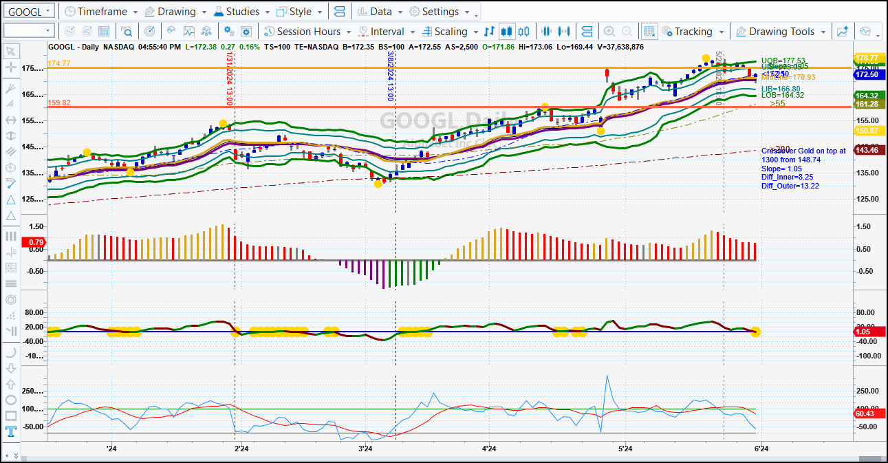This screenshot has height=463, width=888.
Task: Choose the up arrow marker tool
Action: point(11,384)
